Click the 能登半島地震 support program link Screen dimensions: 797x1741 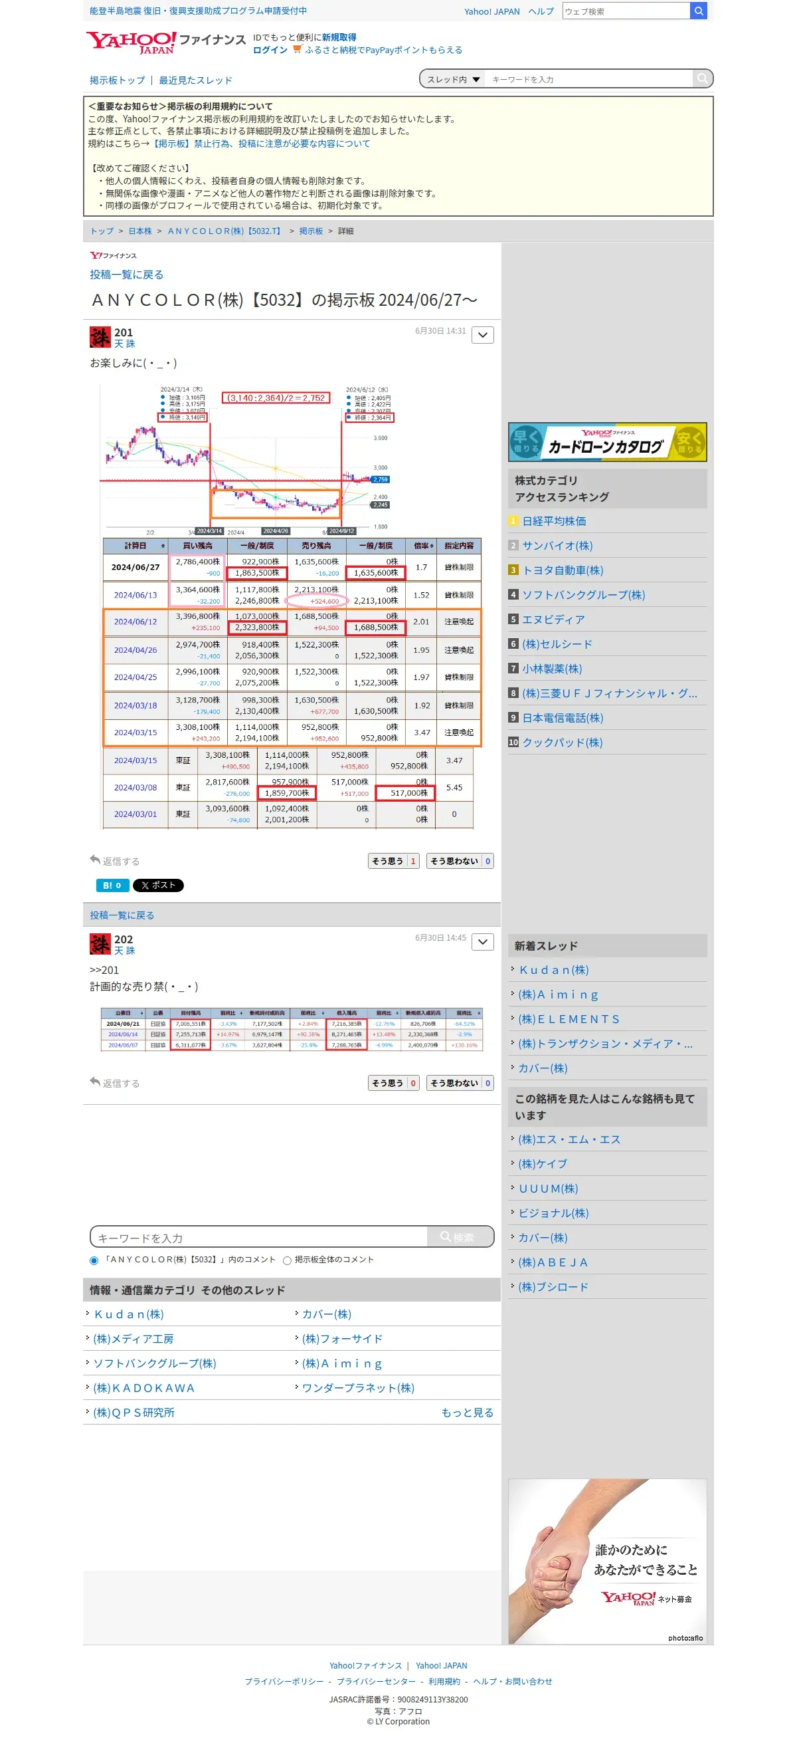[198, 11]
